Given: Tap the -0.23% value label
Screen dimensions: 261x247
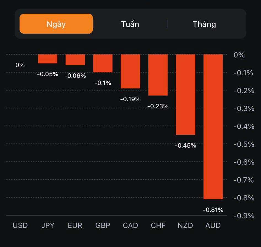Looking at the screenshot, I should 158,106.
